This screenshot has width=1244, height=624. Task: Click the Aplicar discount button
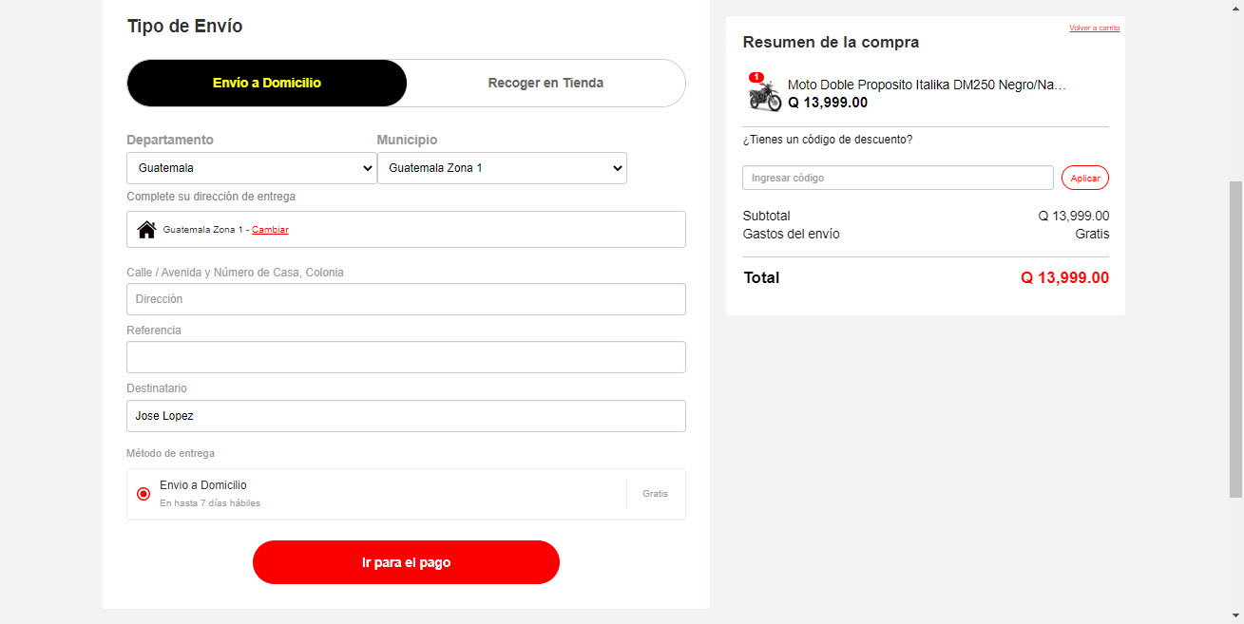[x=1085, y=178]
